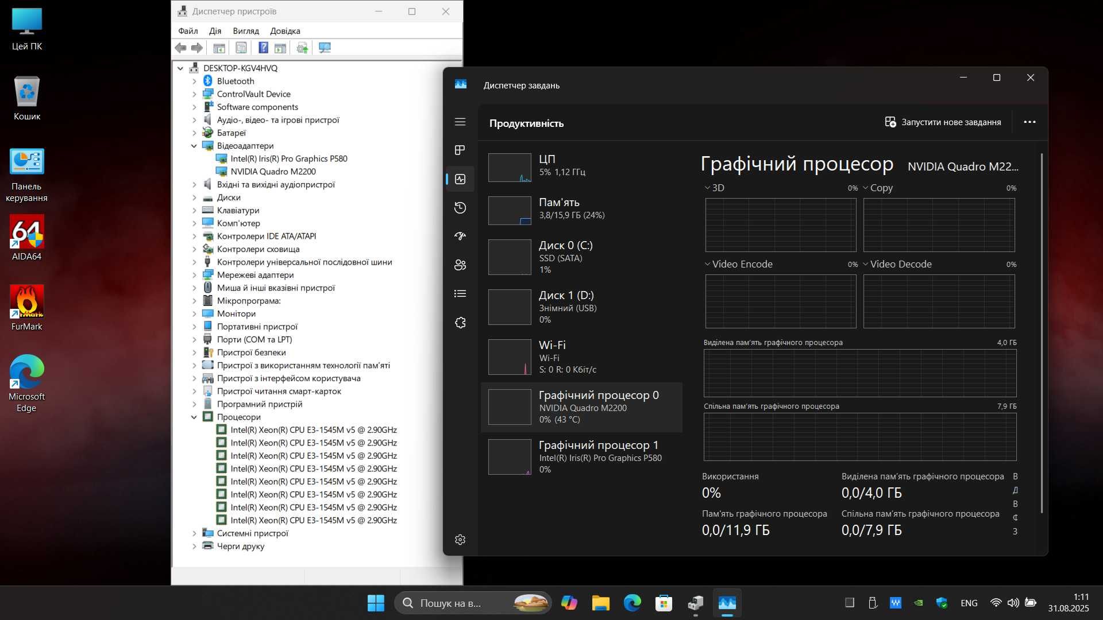The width and height of the screenshot is (1103, 620).
Task: Select Клавіатури in device tree
Action: (x=238, y=210)
